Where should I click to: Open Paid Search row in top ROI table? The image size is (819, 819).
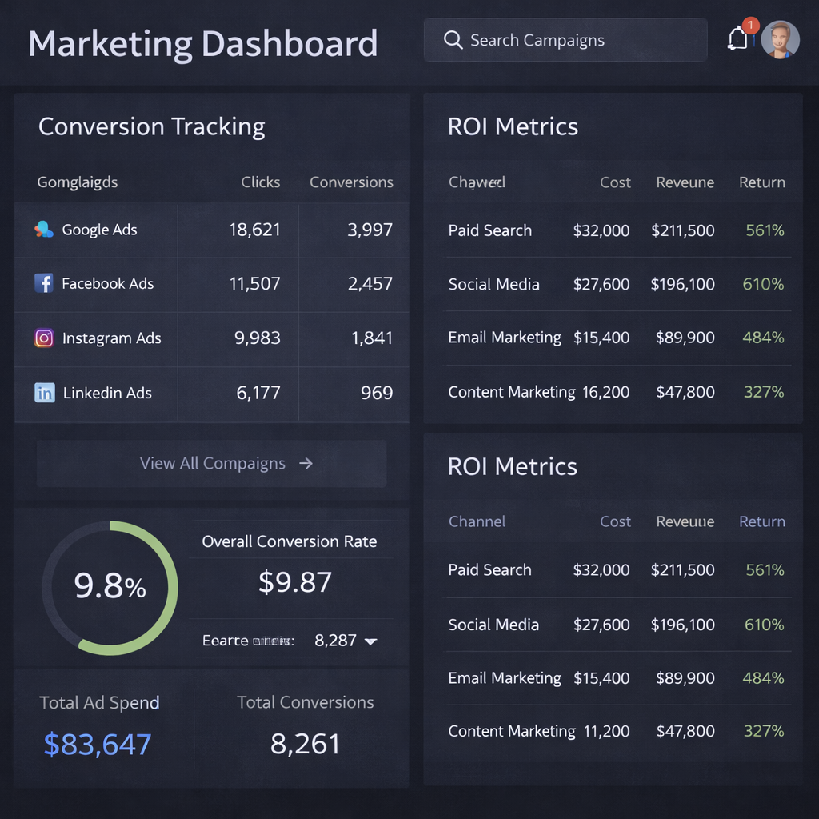coord(490,230)
